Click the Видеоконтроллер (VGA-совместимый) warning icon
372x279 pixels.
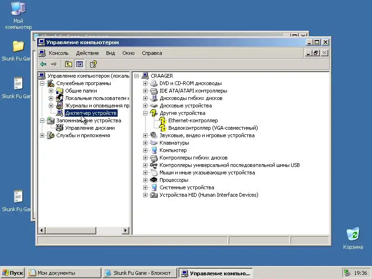coord(162,128)
